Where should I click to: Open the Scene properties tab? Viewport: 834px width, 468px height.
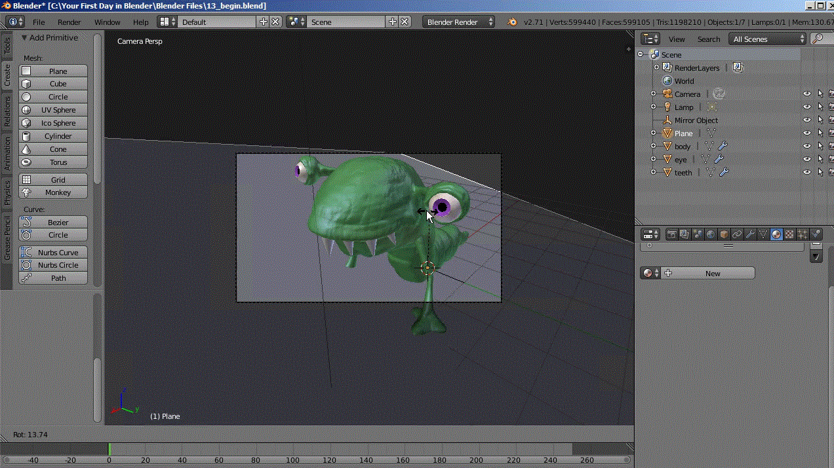tap(698, 234)
